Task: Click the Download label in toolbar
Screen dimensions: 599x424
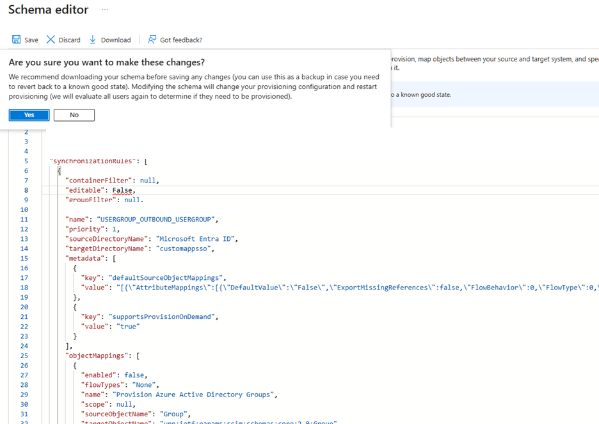Action: point(116,40)
